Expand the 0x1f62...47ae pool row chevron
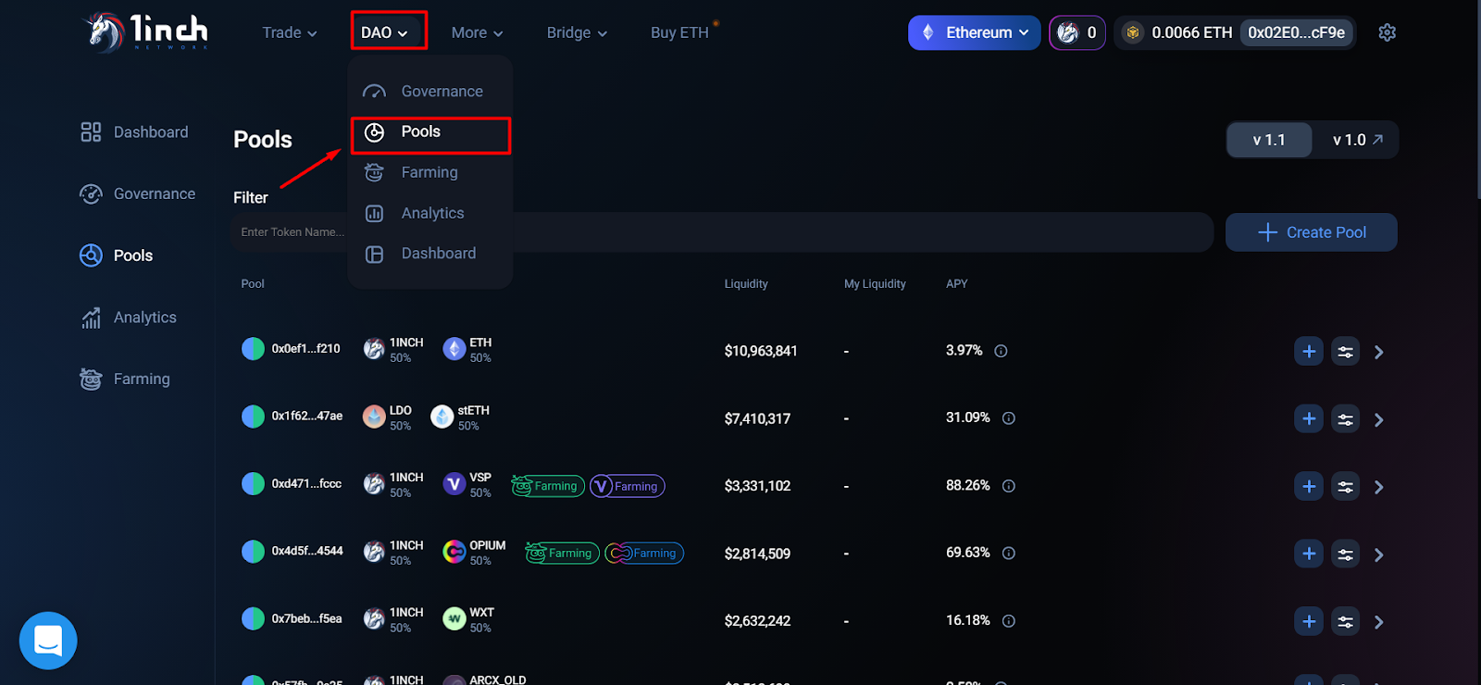Image resolution: width=1481 pixels, height=685 pixels. pos(1379,419)
